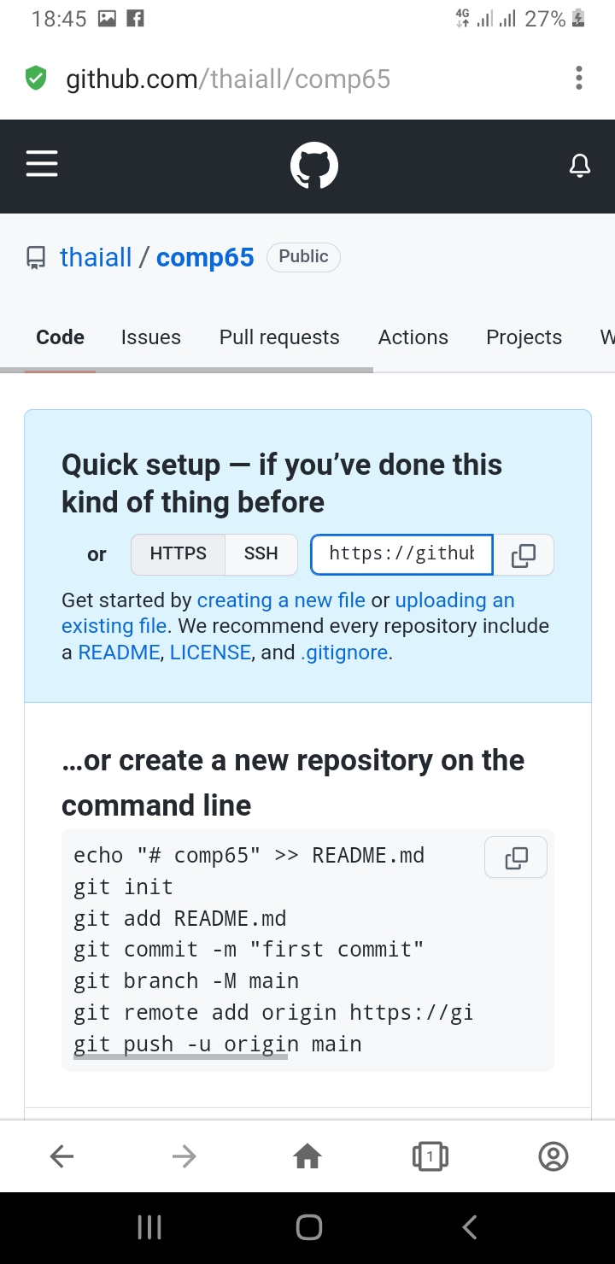Open the LICENSE link

point(210,653)
